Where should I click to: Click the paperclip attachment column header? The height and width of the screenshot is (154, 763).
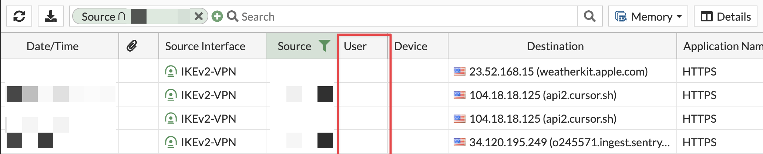tap(132, 46)
